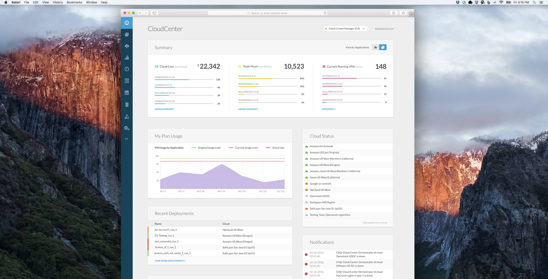
Task: Toggle Current Usage Limit legend entry
Action: pyautogui.click(x=243, y=148)
